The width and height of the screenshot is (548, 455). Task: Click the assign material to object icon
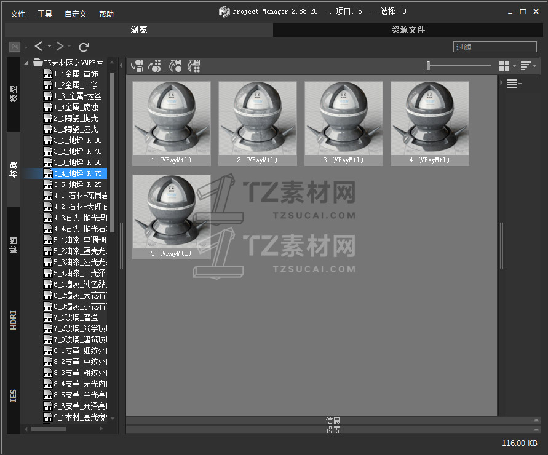click(137, 66)
